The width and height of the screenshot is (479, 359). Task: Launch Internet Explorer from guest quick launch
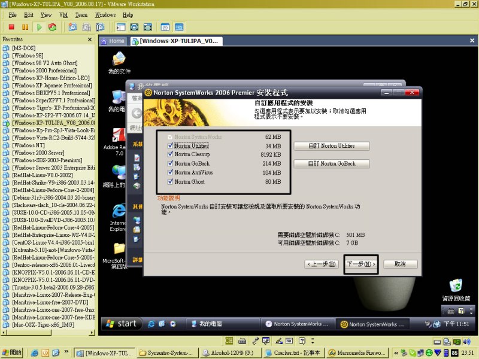click(x=151, y=324)
